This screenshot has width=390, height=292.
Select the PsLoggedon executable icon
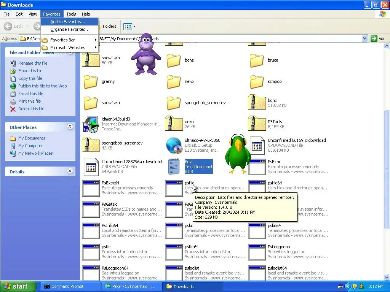[257, 252]
